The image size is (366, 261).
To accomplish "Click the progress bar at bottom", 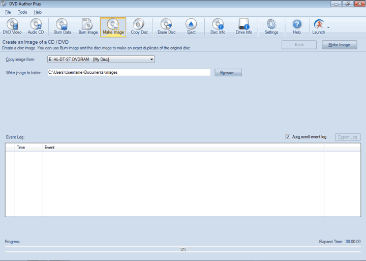I will pos(183,249).
